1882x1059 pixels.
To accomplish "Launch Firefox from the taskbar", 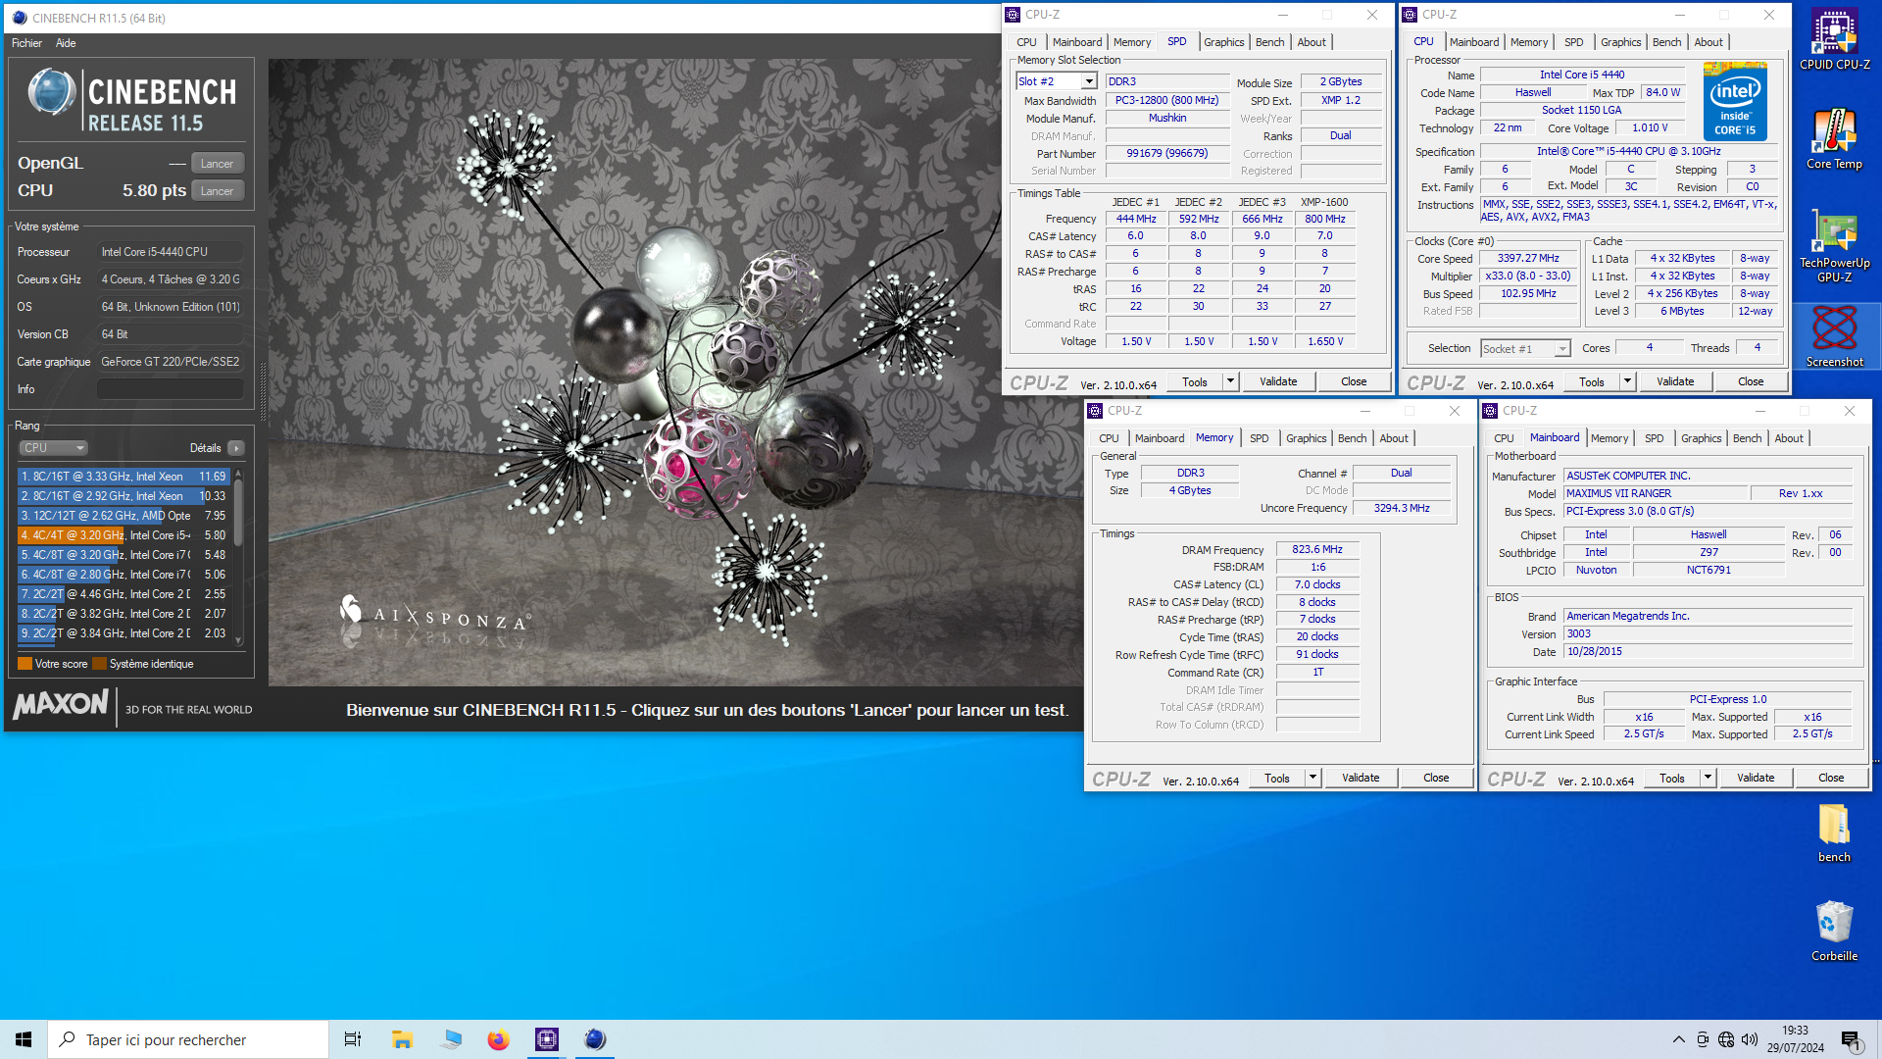I will (498, 1039).
